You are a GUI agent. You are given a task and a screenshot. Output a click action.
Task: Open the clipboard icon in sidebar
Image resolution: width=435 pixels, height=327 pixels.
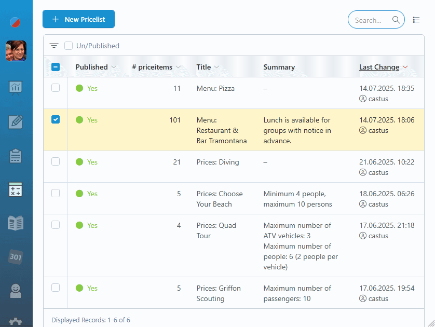[x=16, y=156]
